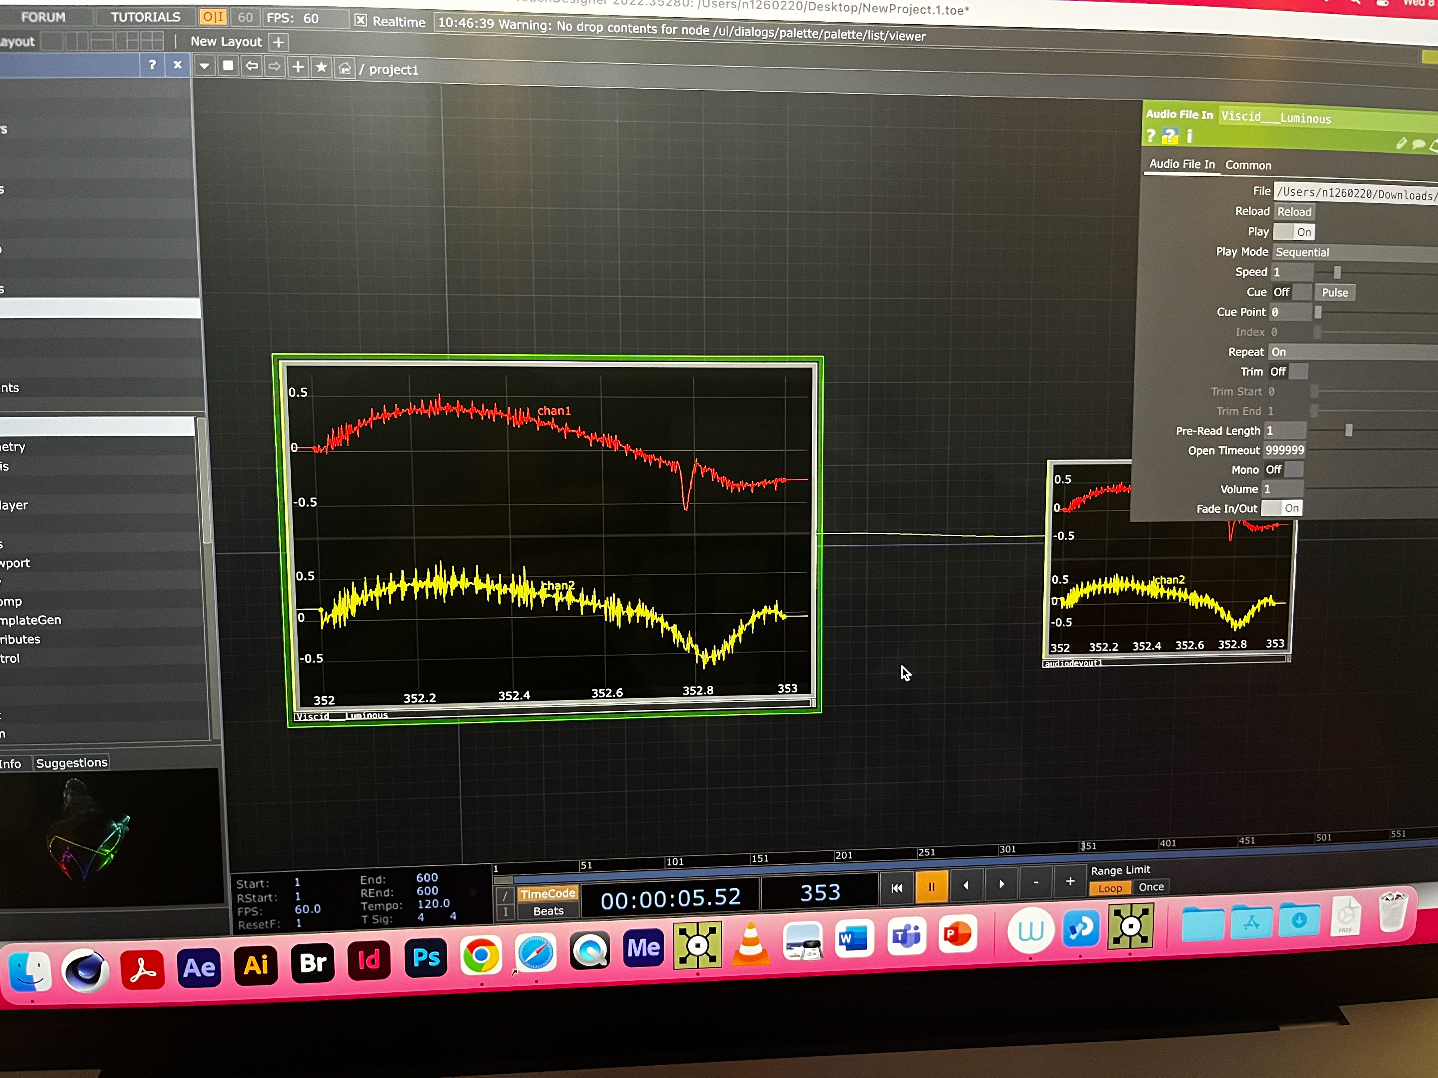
Task: Click the pane help question mark icon
Action: [152, 65]
